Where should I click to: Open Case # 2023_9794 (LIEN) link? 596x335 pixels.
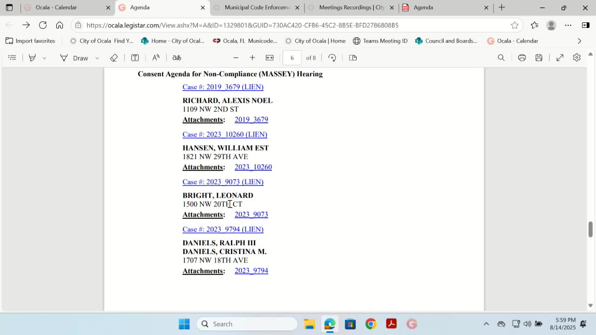223,229
